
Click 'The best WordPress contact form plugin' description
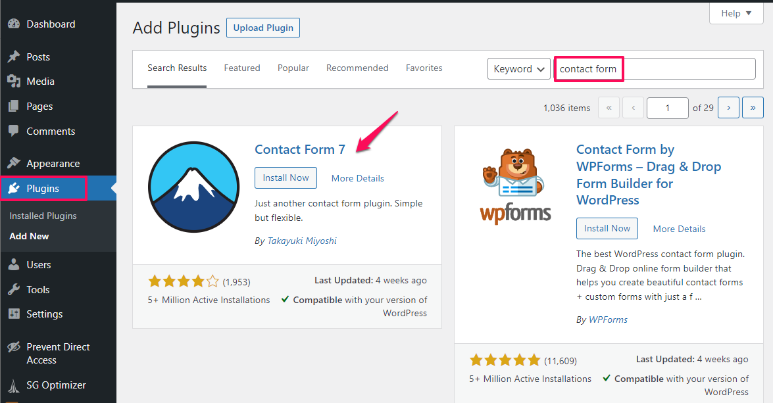661,275
